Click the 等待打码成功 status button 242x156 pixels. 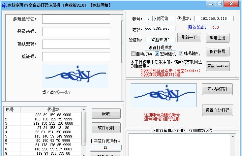pyautogui.click(x=160, y=47)
